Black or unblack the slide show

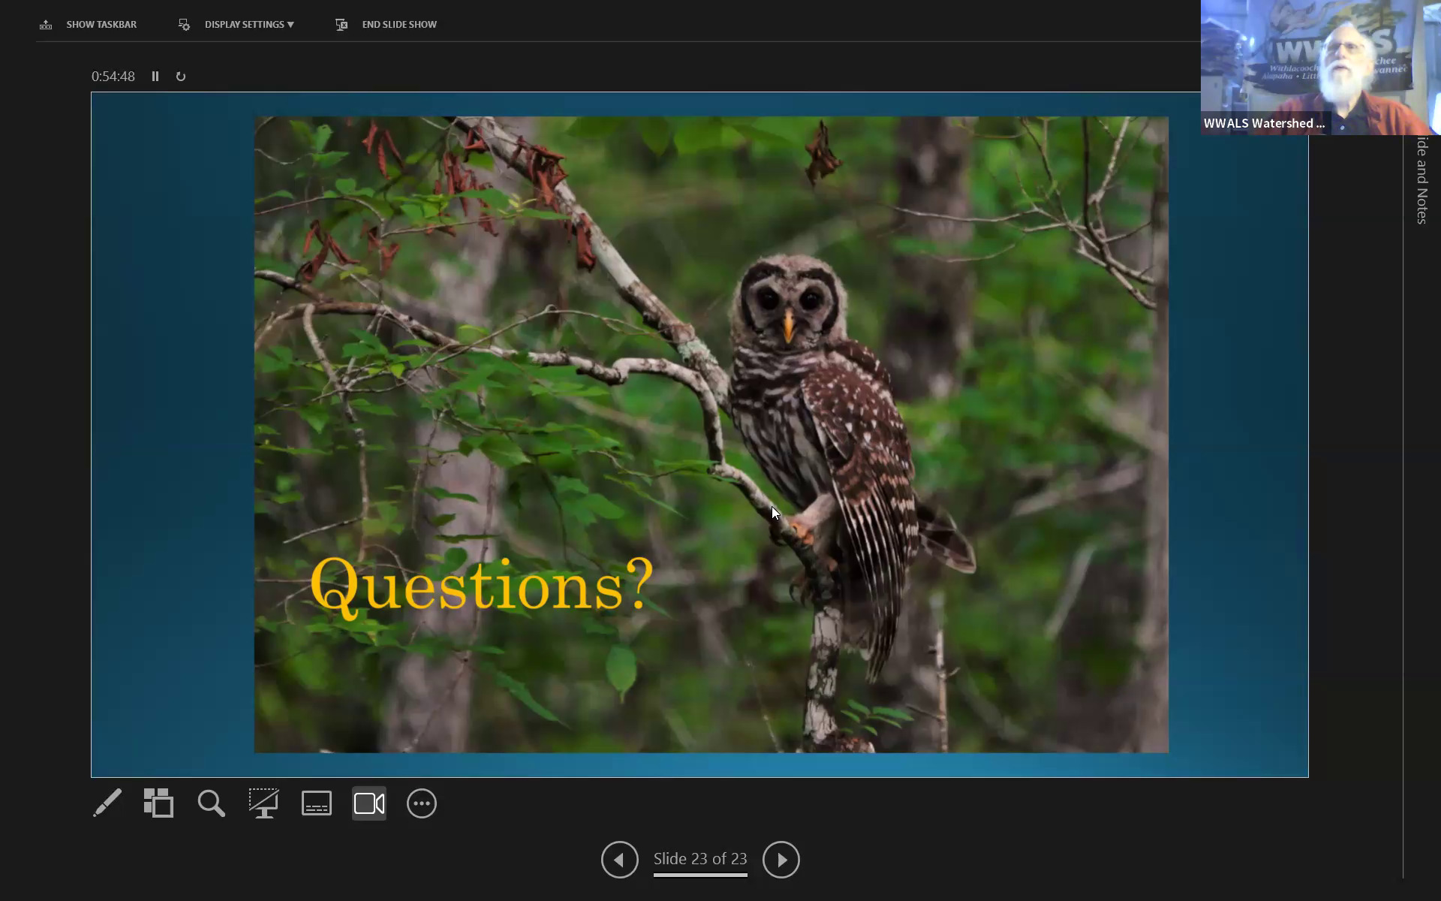(264, 803)
